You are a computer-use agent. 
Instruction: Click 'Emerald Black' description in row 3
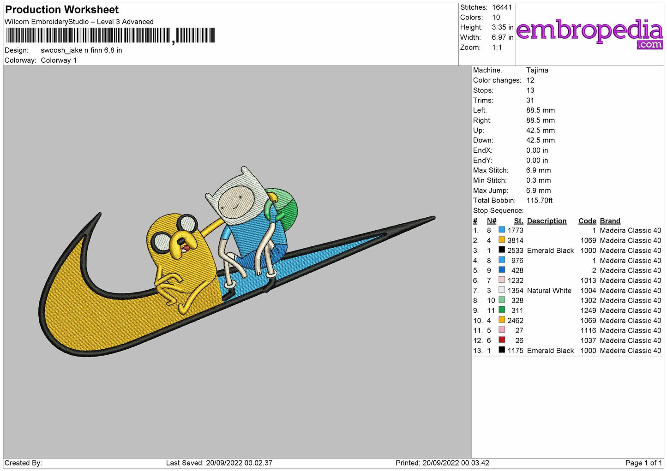[x=551, y=250]
